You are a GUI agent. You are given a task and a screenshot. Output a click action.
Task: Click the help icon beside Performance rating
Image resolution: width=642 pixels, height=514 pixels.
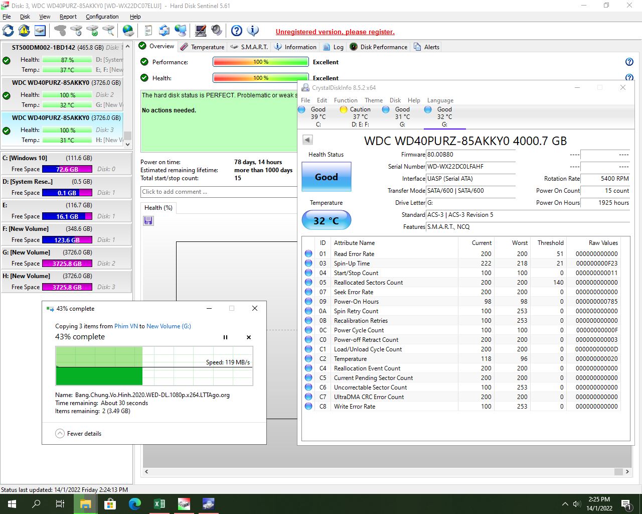pyautogui.click(x=629, y=62)
